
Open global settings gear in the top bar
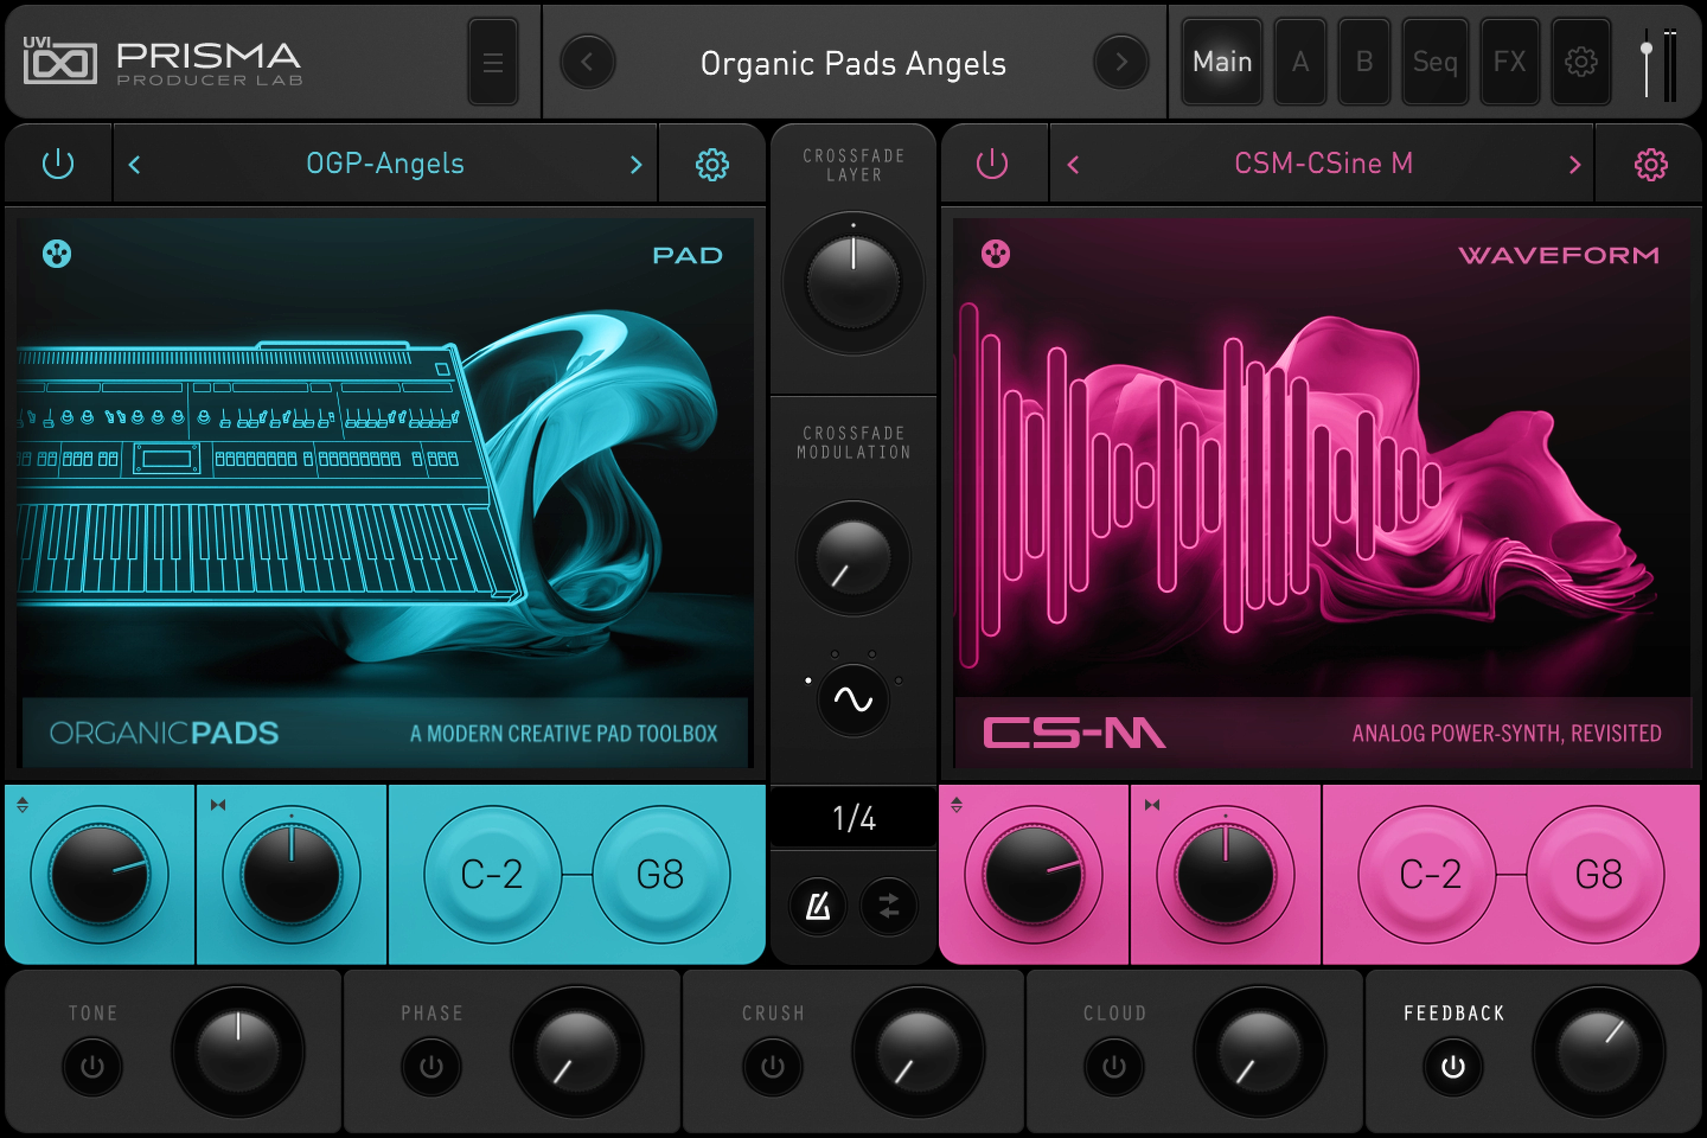[x=1581, y=62]
